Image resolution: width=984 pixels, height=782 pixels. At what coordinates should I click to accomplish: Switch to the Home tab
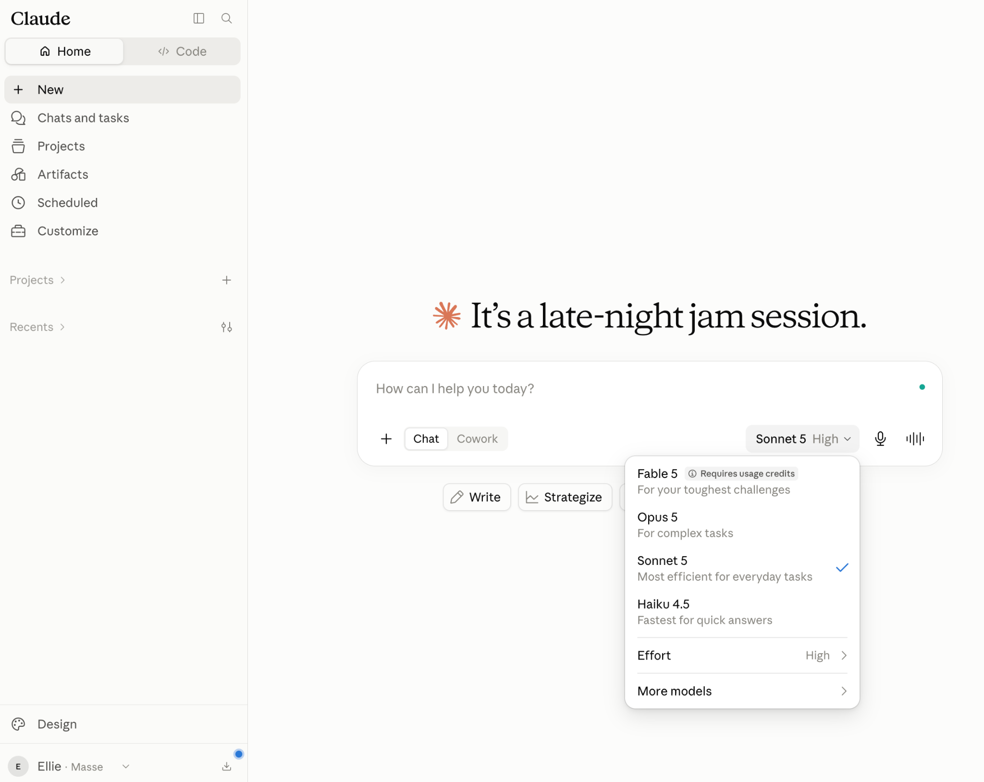coord(65,51)
